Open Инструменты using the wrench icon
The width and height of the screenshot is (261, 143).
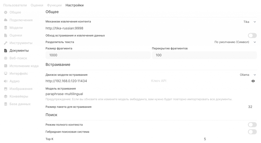[x=6, y=43]
